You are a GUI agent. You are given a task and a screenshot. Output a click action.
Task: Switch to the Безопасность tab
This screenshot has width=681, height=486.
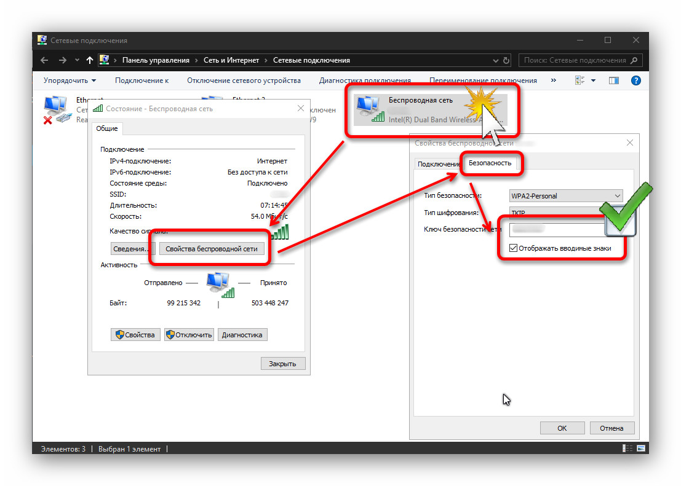490,163
